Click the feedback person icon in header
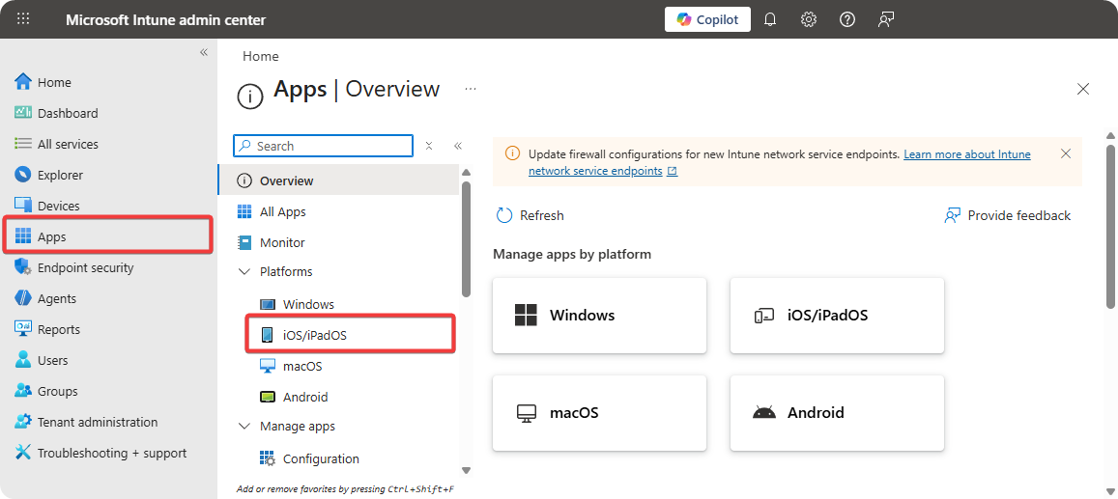1118x499 pixels. 886,19
